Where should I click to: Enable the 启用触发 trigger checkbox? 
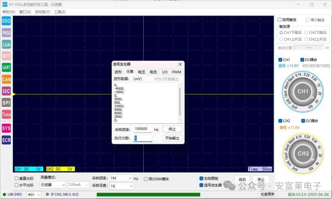(279, 19)
